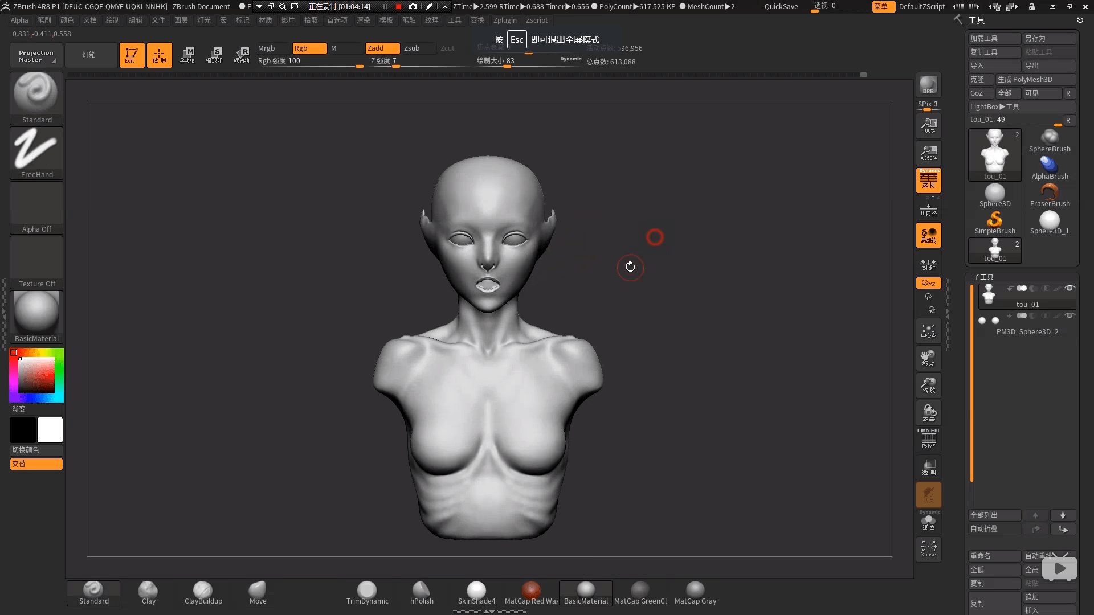Open the Zscript menu

coord(536,20)
